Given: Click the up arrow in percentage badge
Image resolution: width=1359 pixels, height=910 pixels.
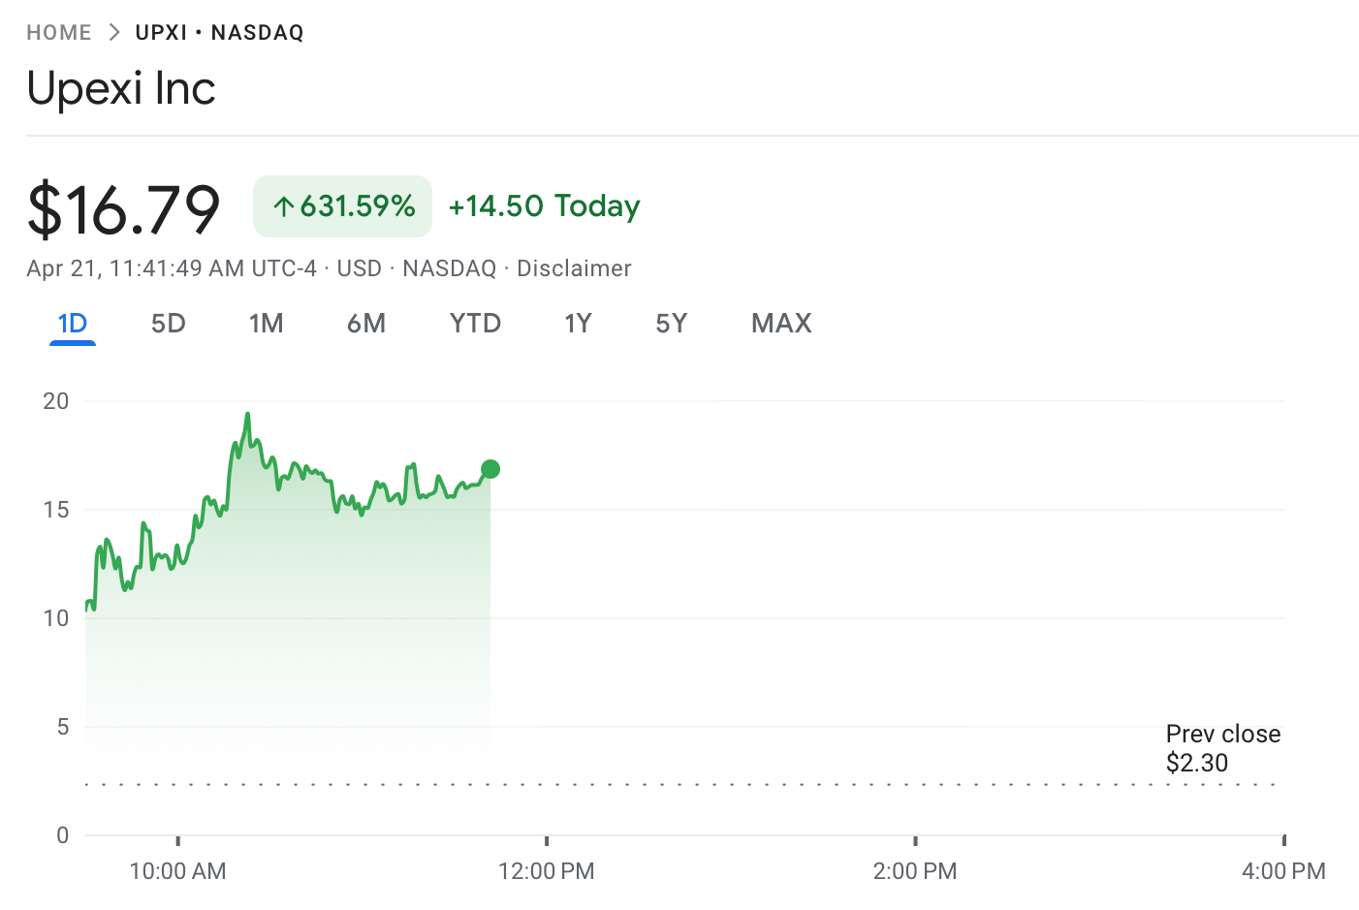Looking at the screenshot, I should tap(283, 206).
